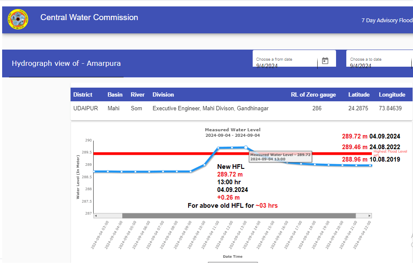Select the 13:00 peak data point
The image size is (413, 271).
(245, 147)
